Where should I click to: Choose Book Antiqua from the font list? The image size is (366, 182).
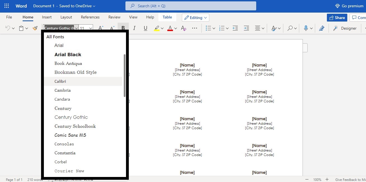pyautogui.click(x=83, y=63)
